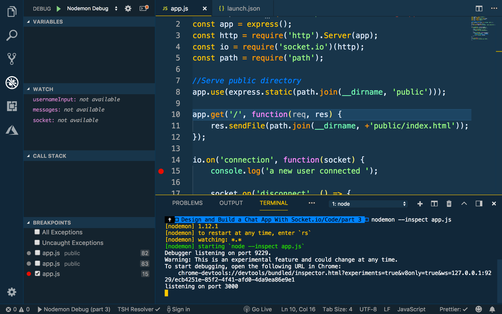Open the OUTPUT panel tab
This screenshot has height=314, width=502.
(x=230, y=203)
